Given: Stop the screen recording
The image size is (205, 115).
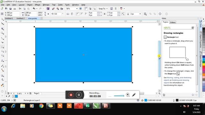Looking at the screenshot, I should [71, 95].
